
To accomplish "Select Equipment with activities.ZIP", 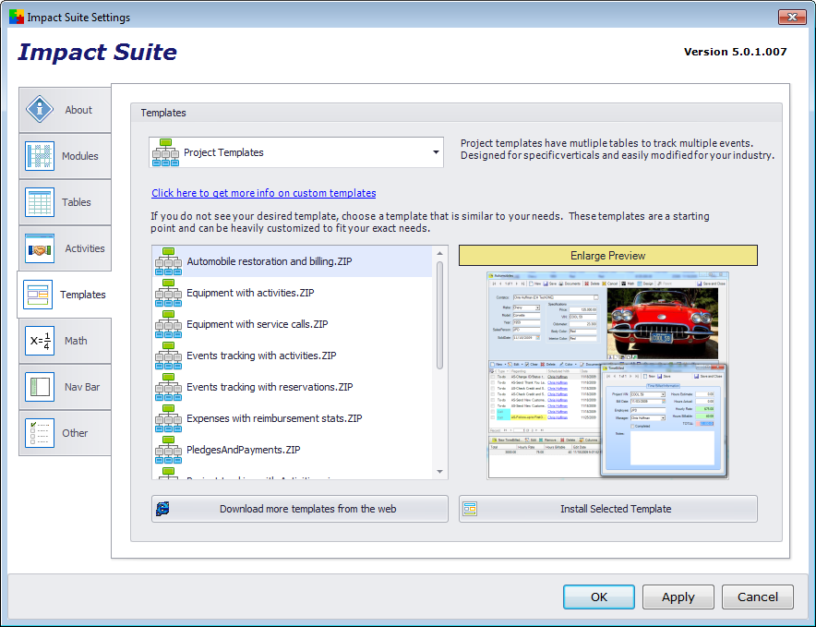I will click(293, 293).
